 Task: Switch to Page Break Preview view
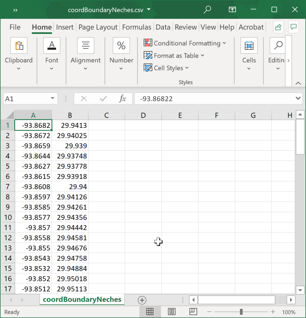tap(193, 312)
